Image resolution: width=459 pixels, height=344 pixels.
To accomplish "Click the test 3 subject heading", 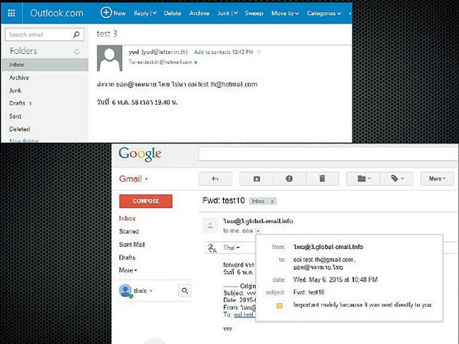I will pyautogui.click(x=107, y=34).
